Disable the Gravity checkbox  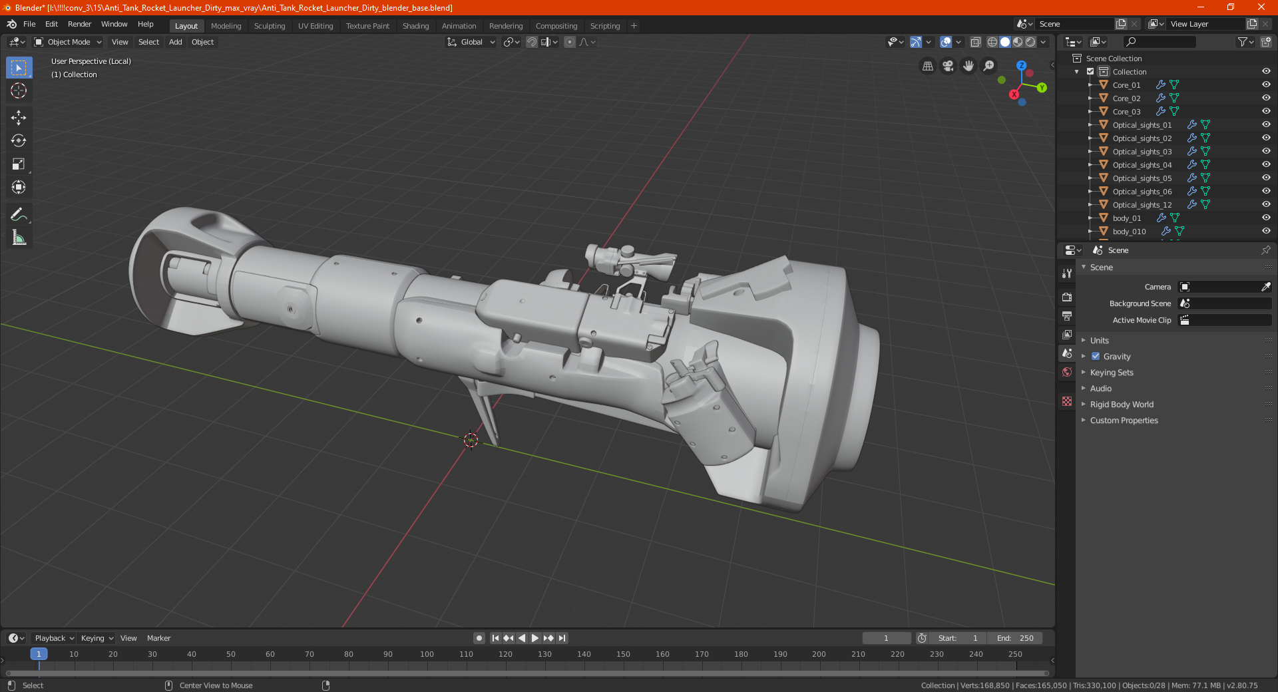click(x=1096, y=357)
